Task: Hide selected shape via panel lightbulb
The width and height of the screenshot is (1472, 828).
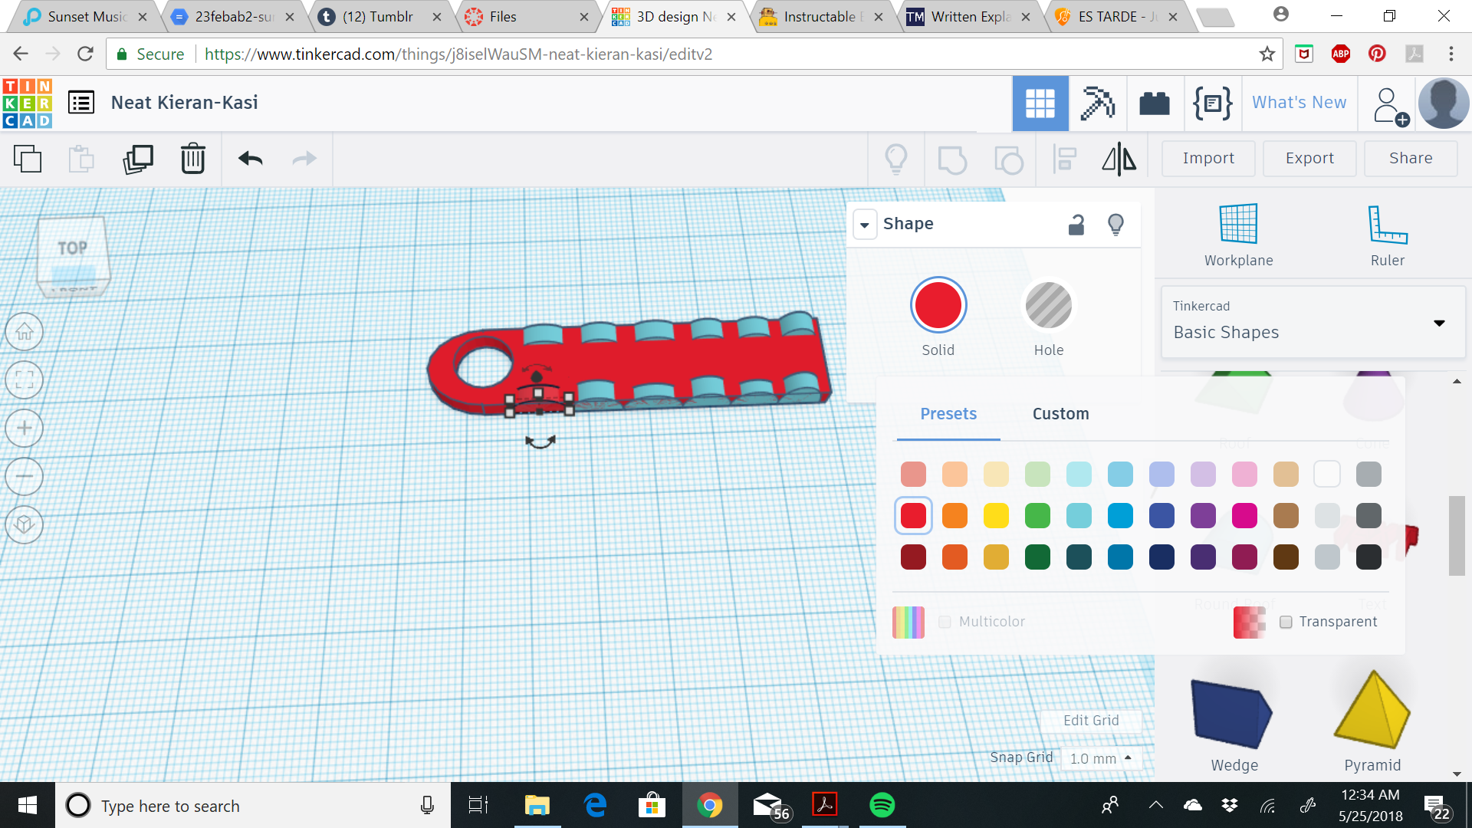Action: tap(1116, 225)
